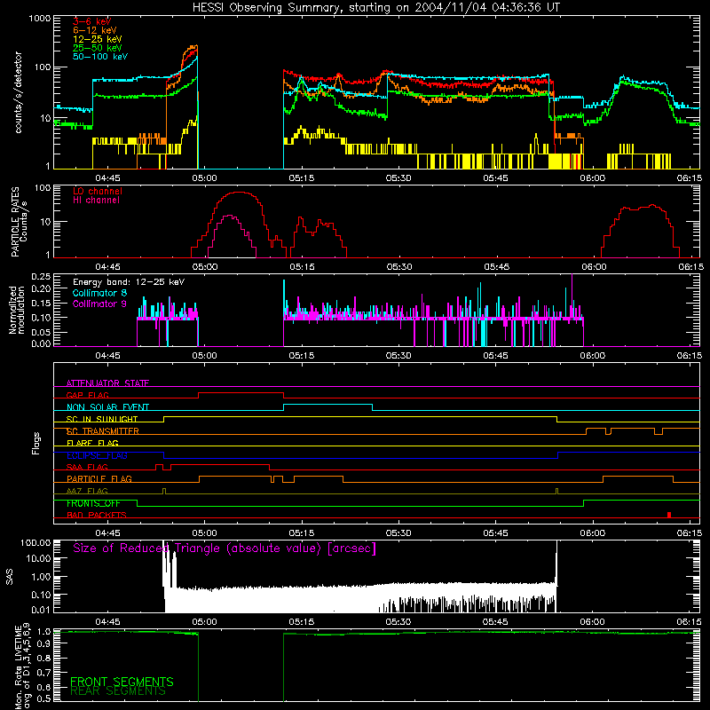Click the 05:30 tick label under particle rates plot
Viewport: 710px width, 710px height.
coord(398,267)
